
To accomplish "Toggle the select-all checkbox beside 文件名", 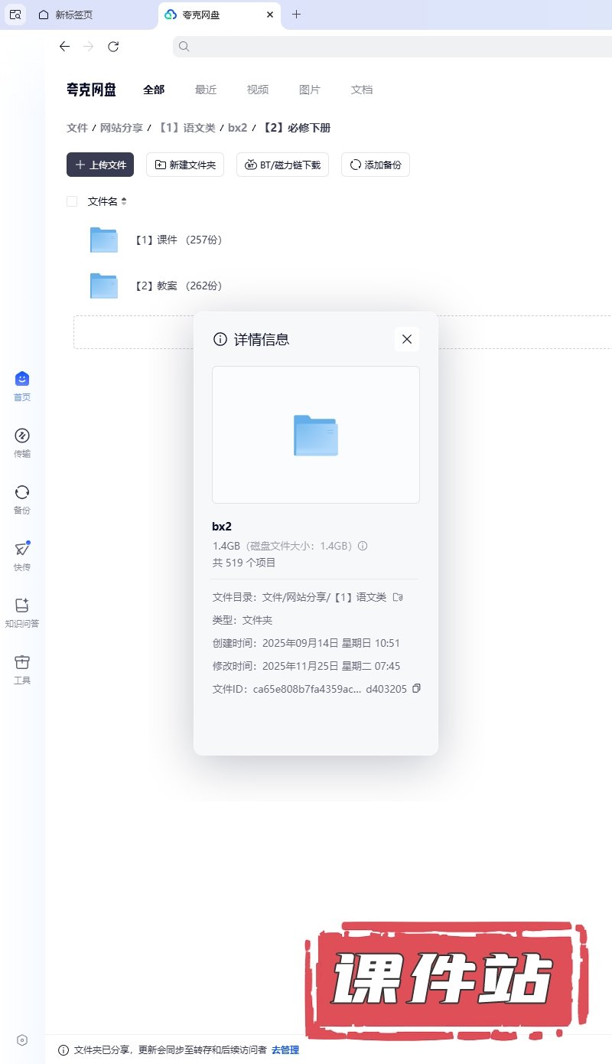I will 72,201.
